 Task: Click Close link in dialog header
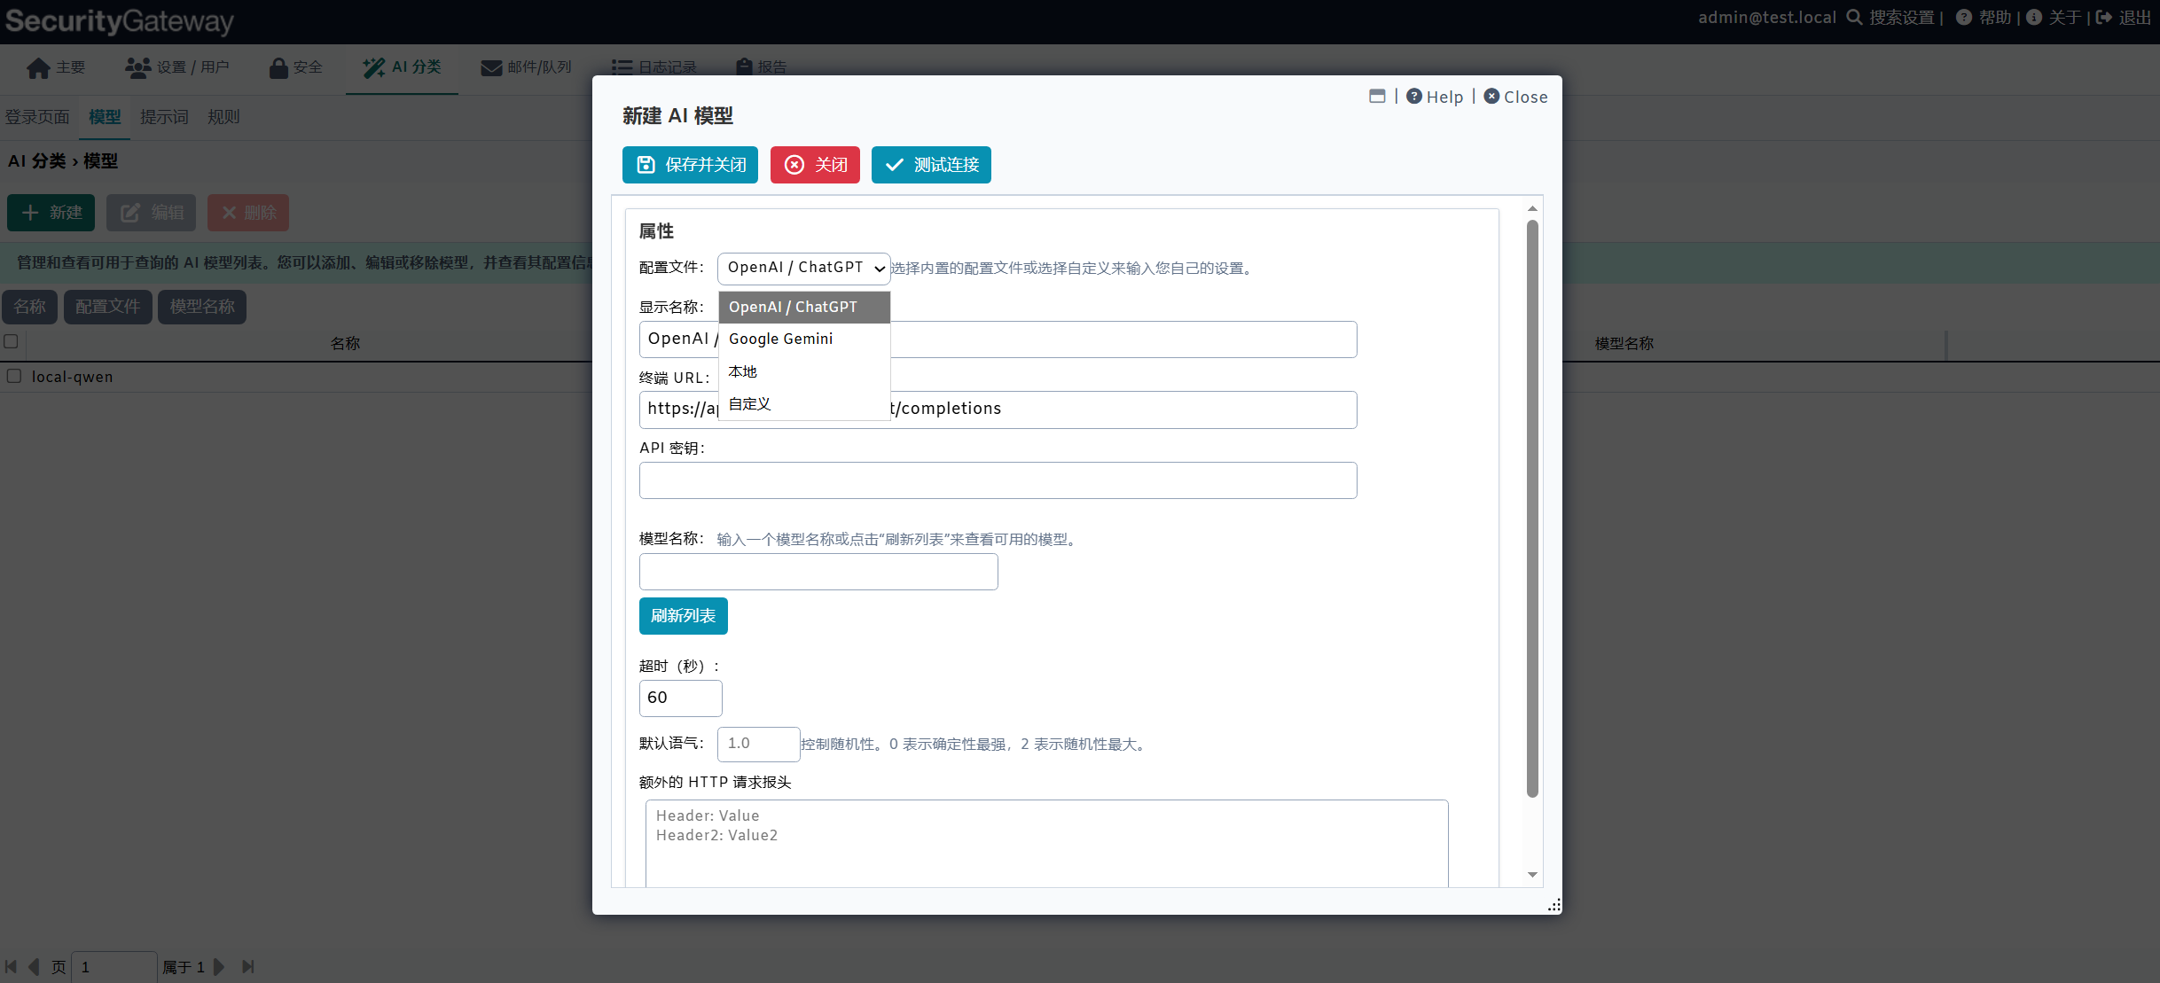(1516, 97)
